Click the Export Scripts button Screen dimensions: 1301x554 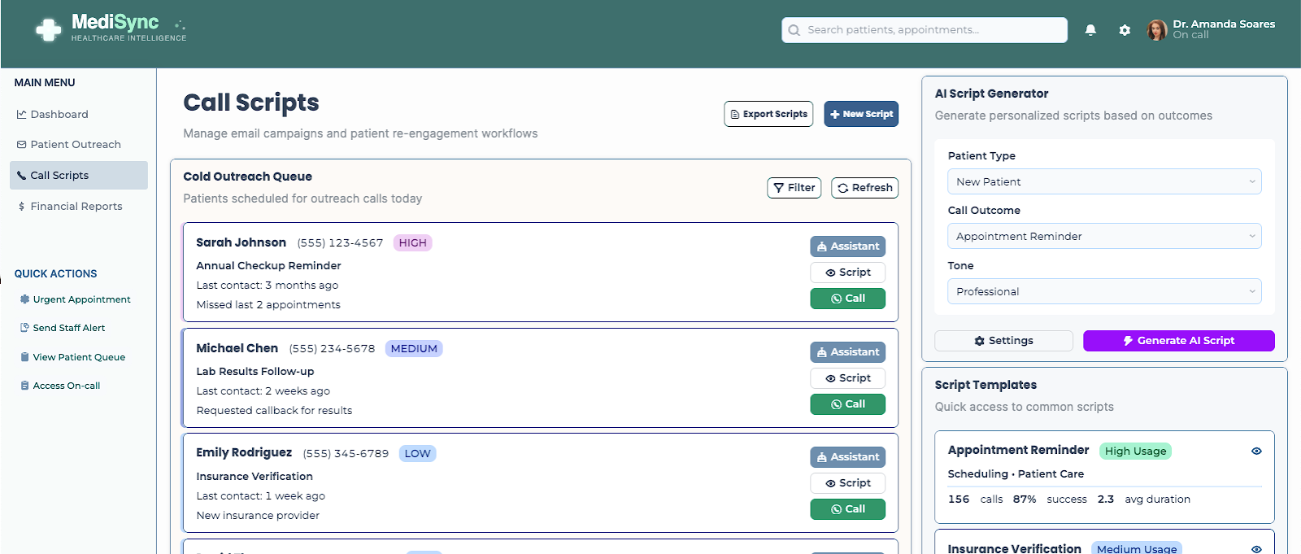(x=769, y=114)
